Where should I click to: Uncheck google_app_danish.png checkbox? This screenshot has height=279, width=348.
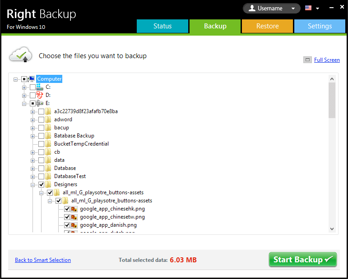point(67,225)
